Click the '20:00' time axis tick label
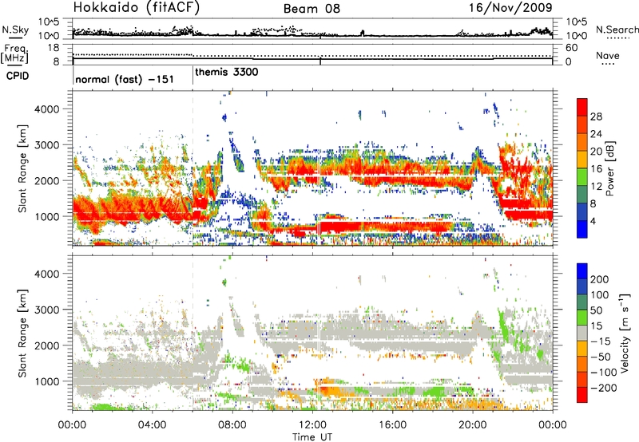This screenshot has width=639, height=442. (472, 424)
